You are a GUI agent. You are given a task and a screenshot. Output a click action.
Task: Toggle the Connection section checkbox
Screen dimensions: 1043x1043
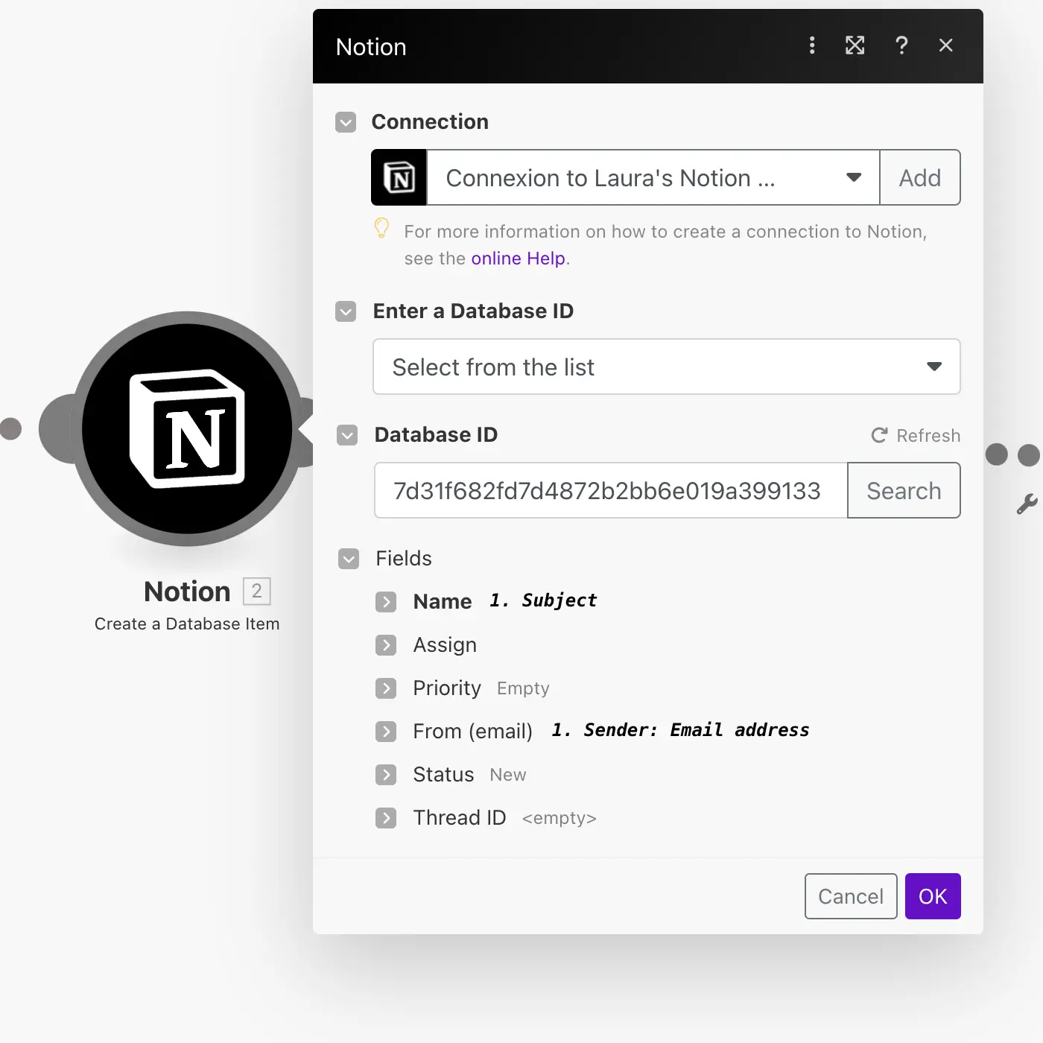(346, 122)
